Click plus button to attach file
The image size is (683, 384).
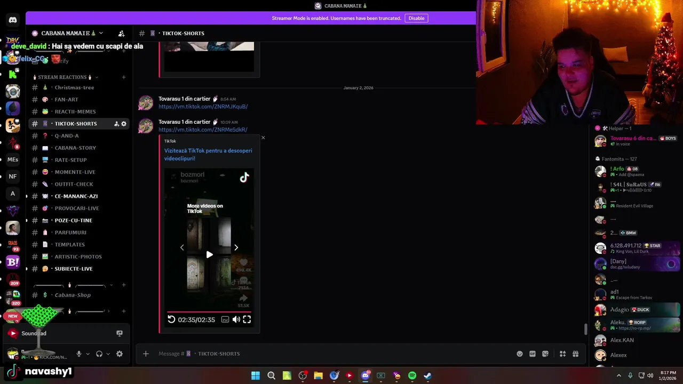pyautogui.click(x=146, y=354)
